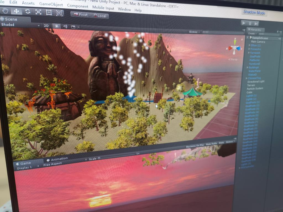Viewport: 283px width, 212px height.
Task: Expand the Fireworks object in Hierarchy
Action: click(249, 49)
